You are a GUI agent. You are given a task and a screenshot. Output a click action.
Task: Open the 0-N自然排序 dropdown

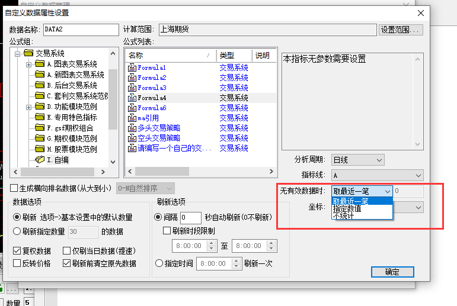pos(145,188)
